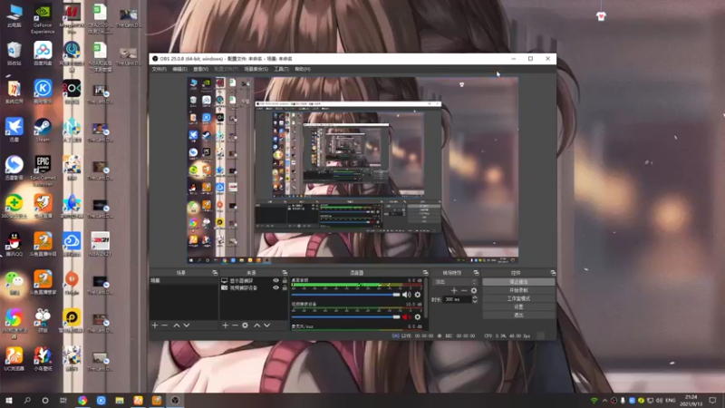Click the Exit button in Controls
725x408 pixels.
point(518,315)
